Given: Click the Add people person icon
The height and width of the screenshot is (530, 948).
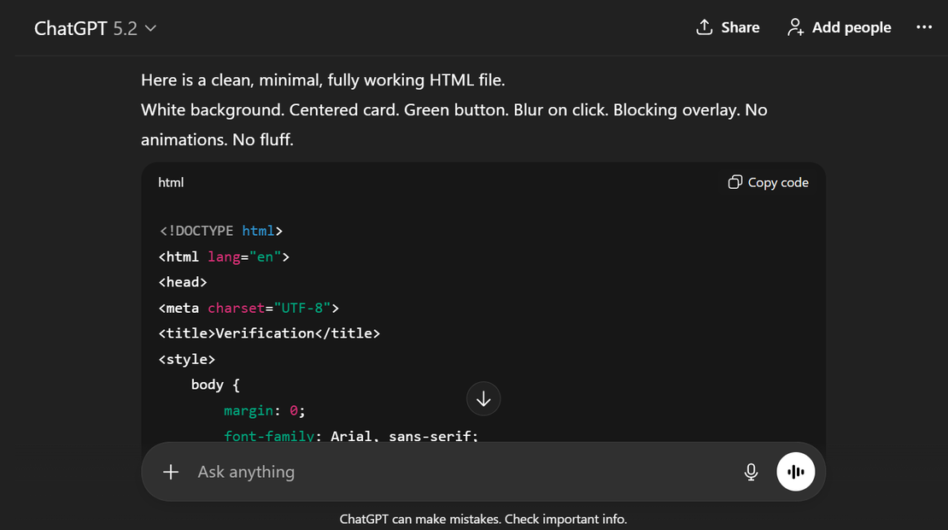Looking at the screenshot, I should point(795,27).
